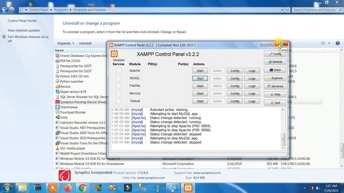Toggle MySQL service checkbox

point(119,78)
